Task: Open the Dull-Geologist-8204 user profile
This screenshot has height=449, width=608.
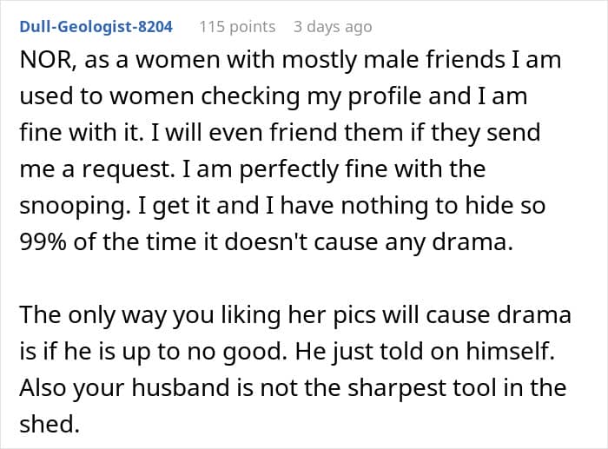Action: tap(96, 27)
